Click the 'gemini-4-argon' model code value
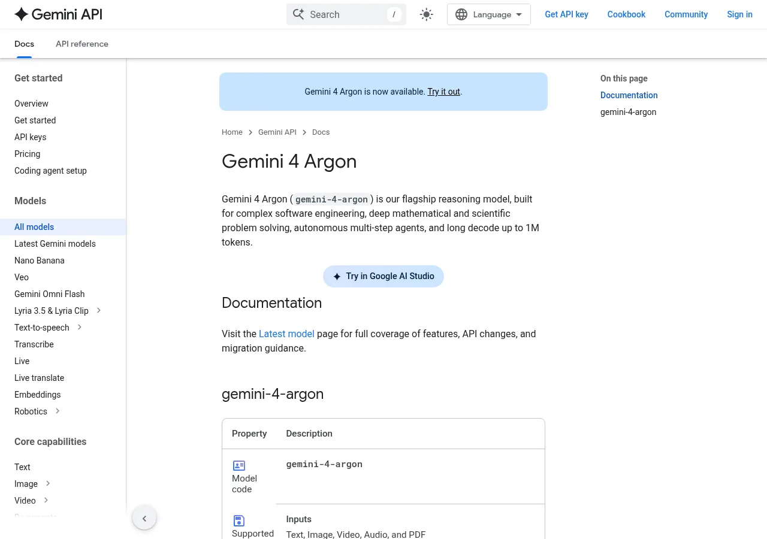The width and height of the screenshot is (767, 539). 324,464
